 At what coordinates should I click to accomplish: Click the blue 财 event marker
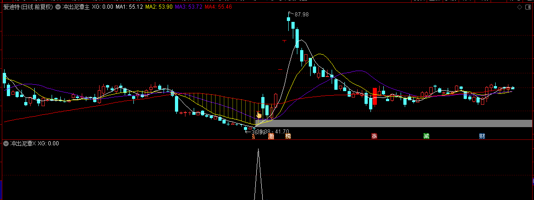click(x=482, y=137)
